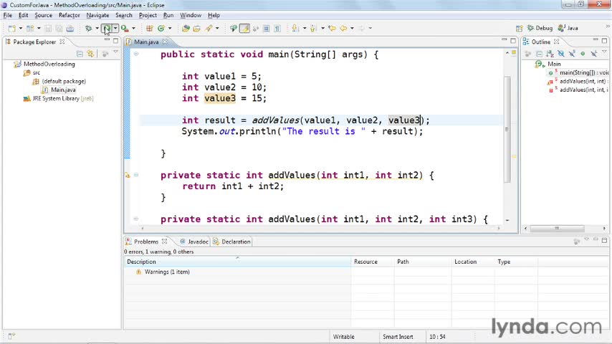Maximize the Problems view panel
This screenshot has width=612, height=344.
(x=604, y=240)
